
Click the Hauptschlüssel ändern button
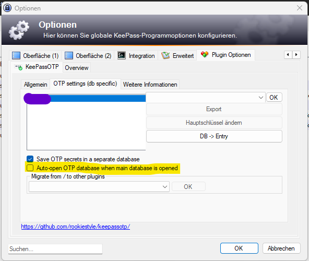pos(214,123)
